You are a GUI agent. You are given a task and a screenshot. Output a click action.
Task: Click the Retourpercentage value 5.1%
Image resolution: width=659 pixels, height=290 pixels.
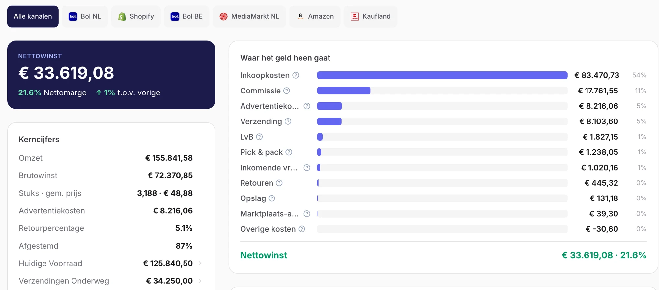184,228
